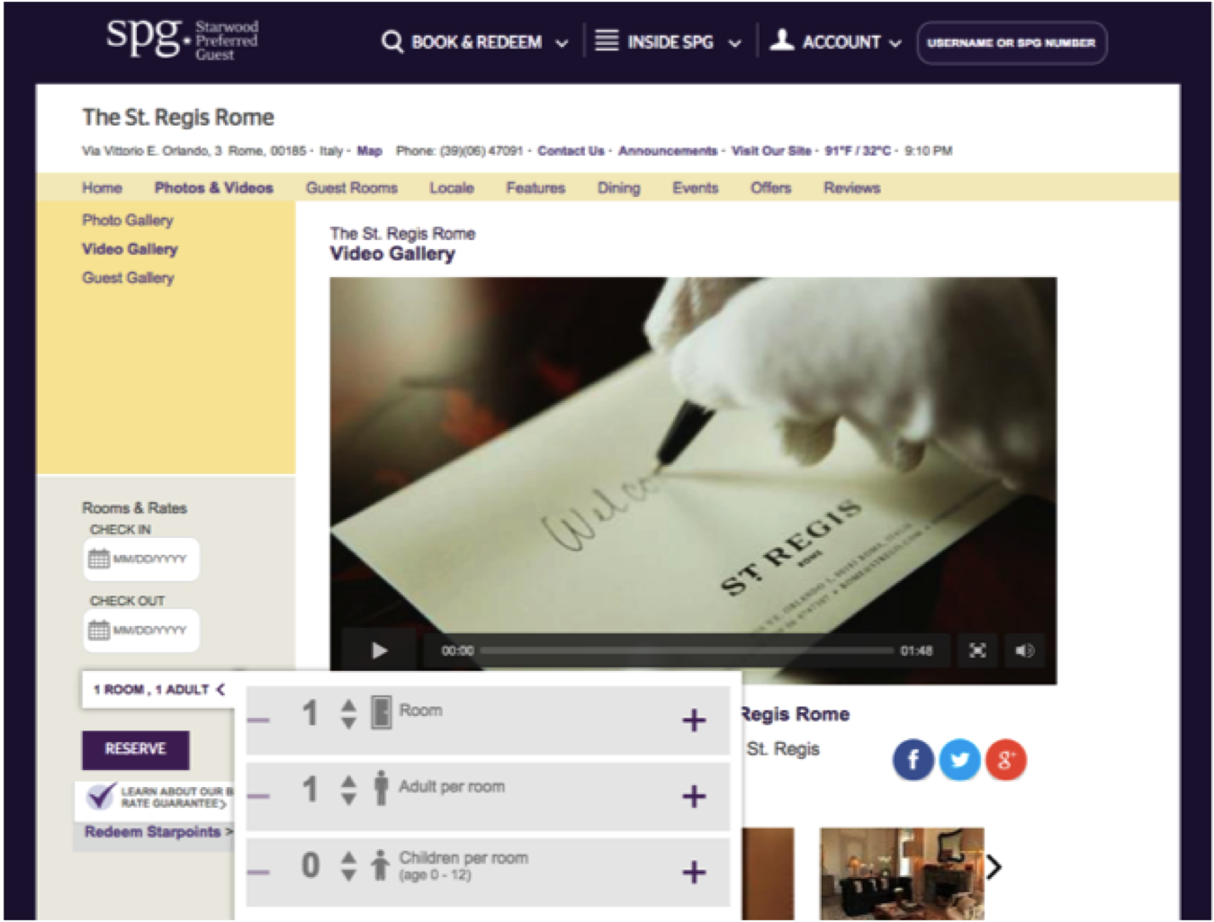Click the Map link
This screenshot has height=922, width=1214.
pyautogui.click(x=370, y=151)
